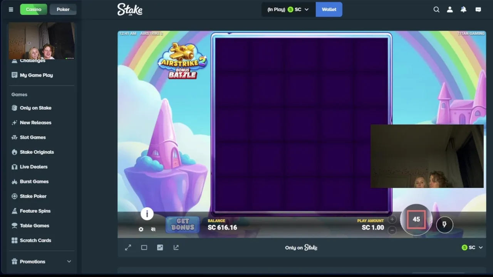Decrease the play amount with minus
The image size is (493, 277).
click(392, 230)
